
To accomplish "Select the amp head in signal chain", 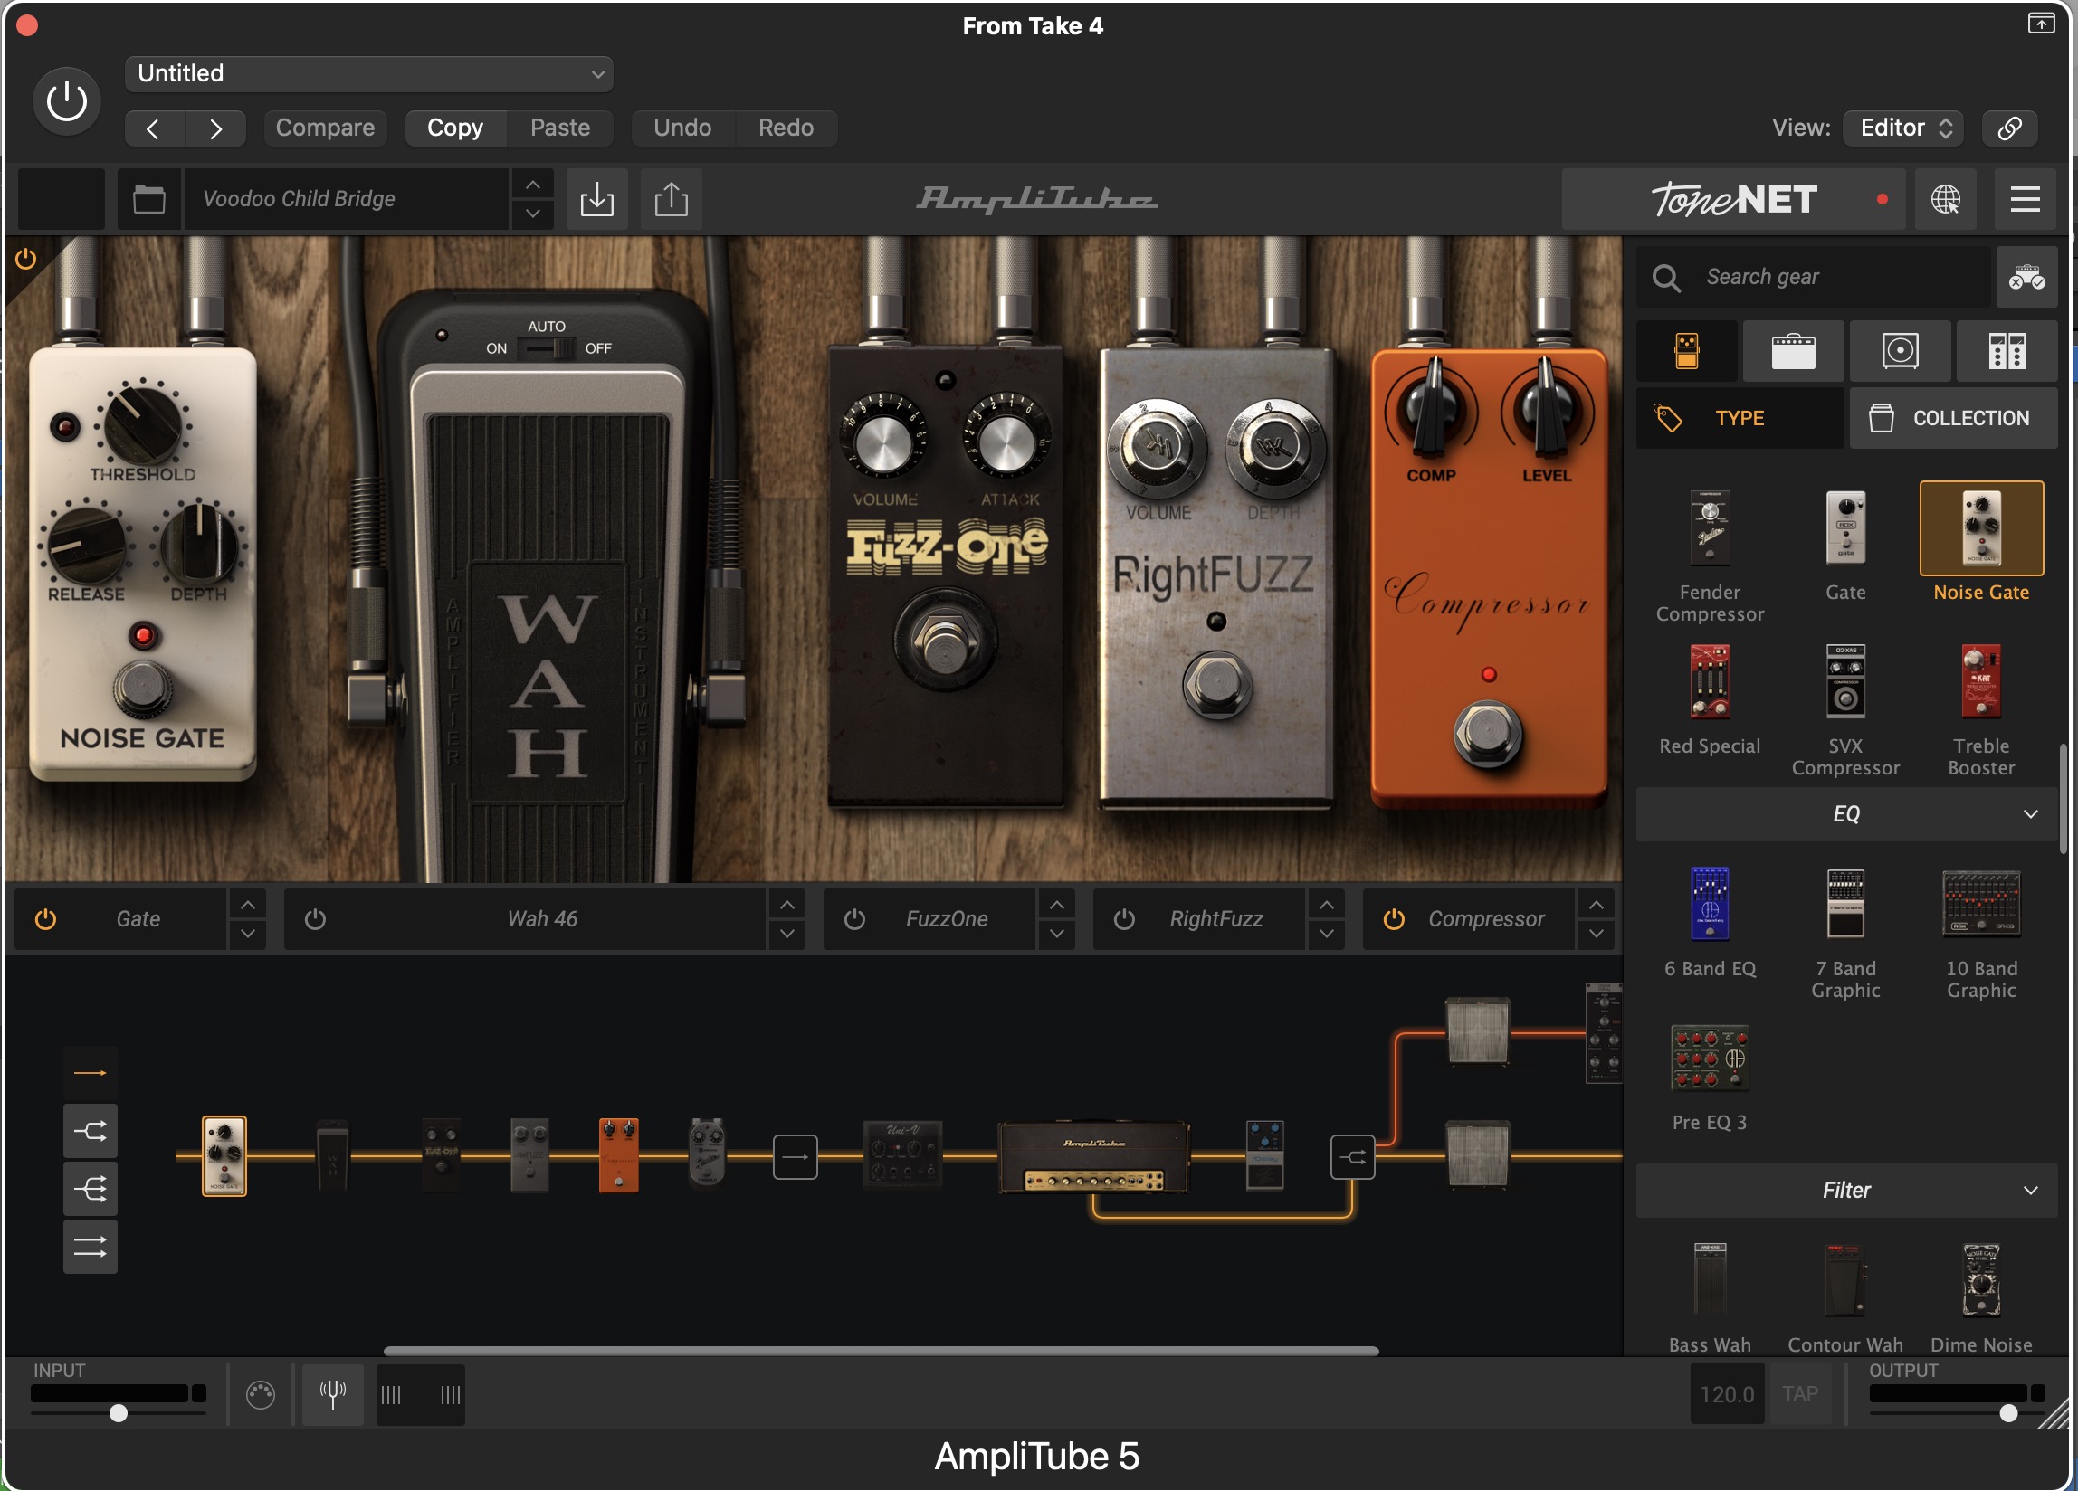I will 1093,1158.
